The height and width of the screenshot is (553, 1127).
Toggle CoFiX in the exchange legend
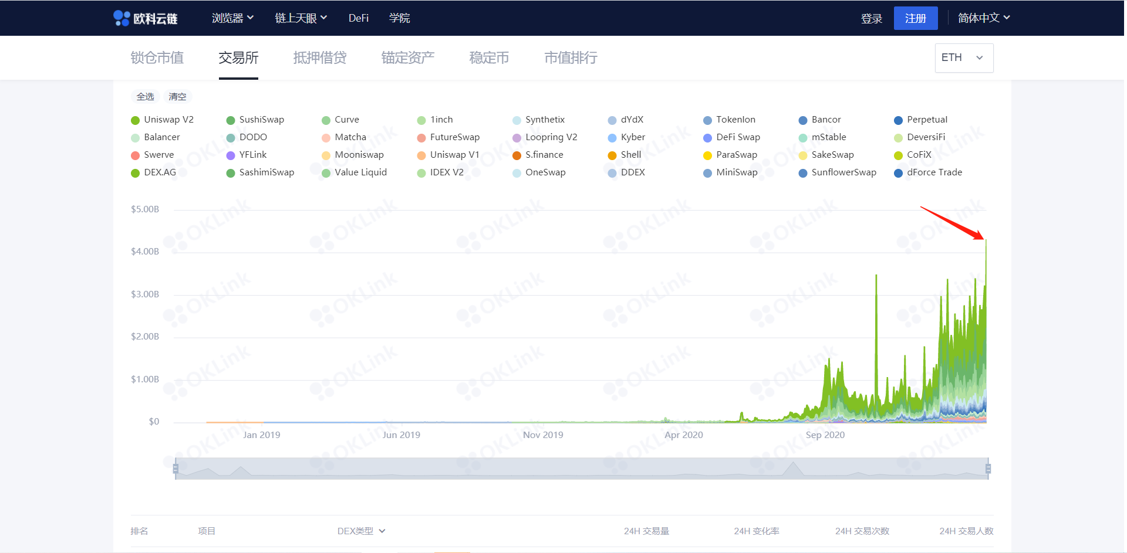click(x=898, y=155)
